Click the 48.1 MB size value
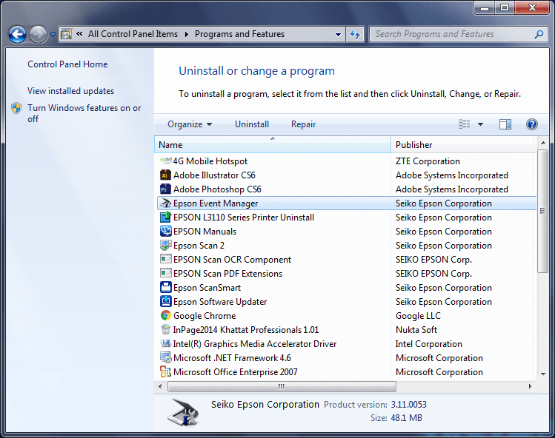 pos(406,418)
